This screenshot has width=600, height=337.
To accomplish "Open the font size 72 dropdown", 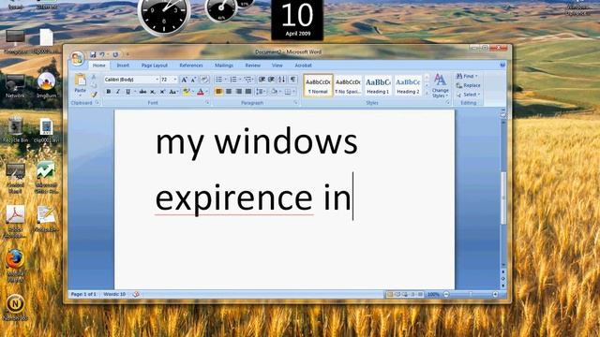I will [175, 80].
